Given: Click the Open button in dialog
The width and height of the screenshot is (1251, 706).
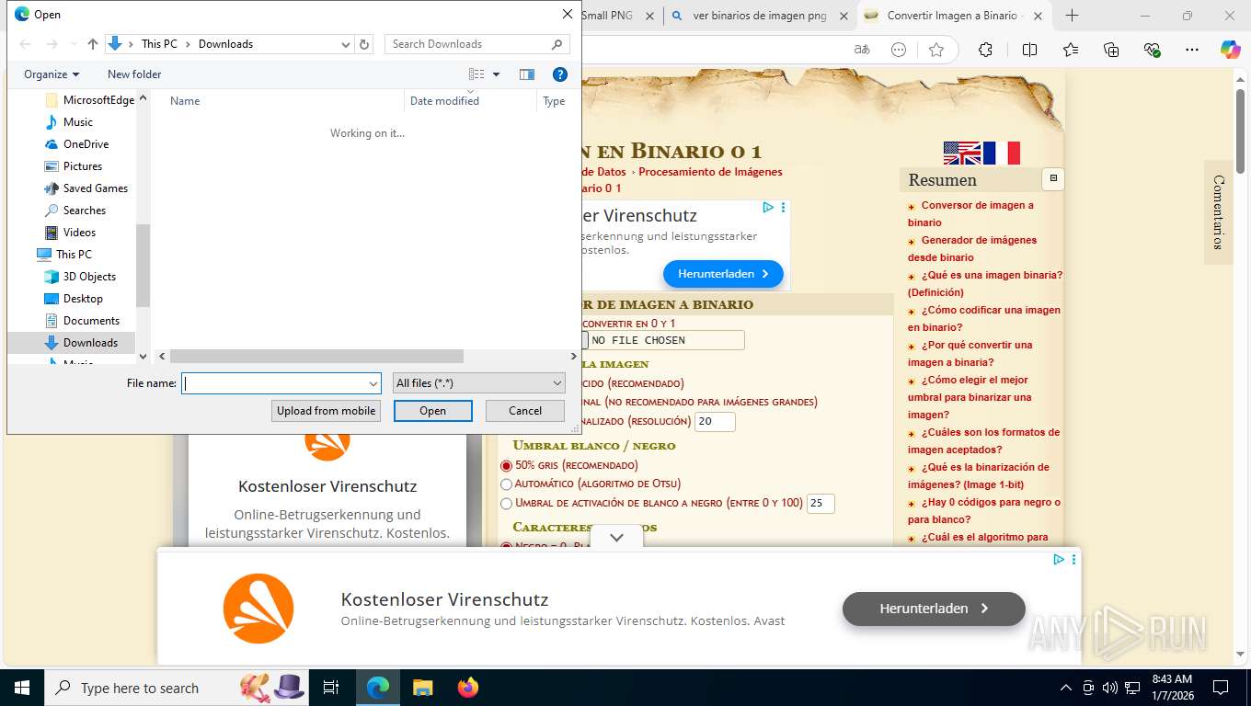Looking at the screenshot, I should click(433, 411).
